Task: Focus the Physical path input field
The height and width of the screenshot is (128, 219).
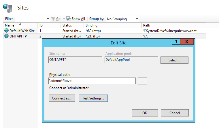Action: (92, 81)
